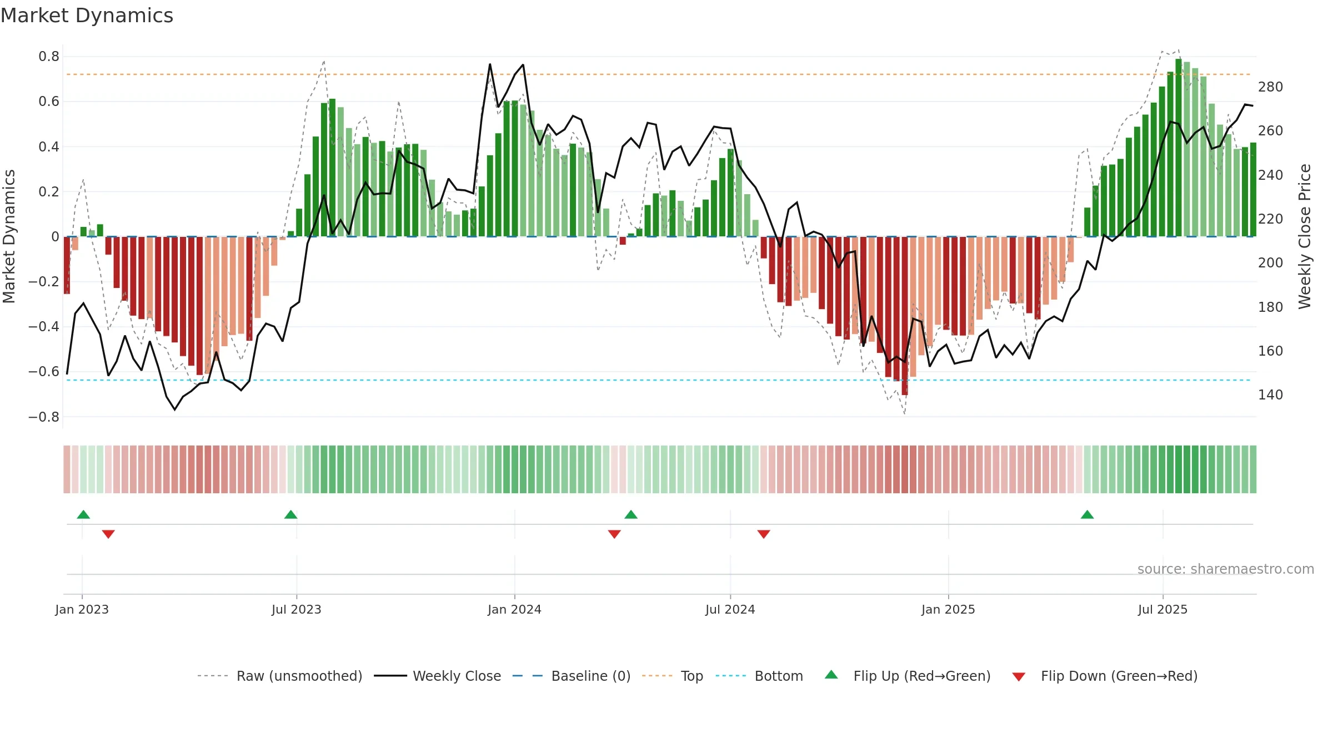Click the Flip Up marker around May 2025
Viewport: 1333px width, 749px height.
1088,514
